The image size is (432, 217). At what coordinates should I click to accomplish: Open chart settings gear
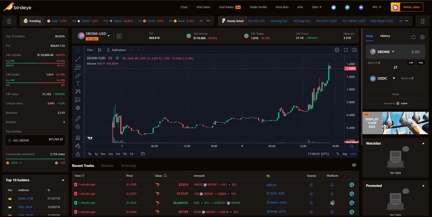(337, 50)
